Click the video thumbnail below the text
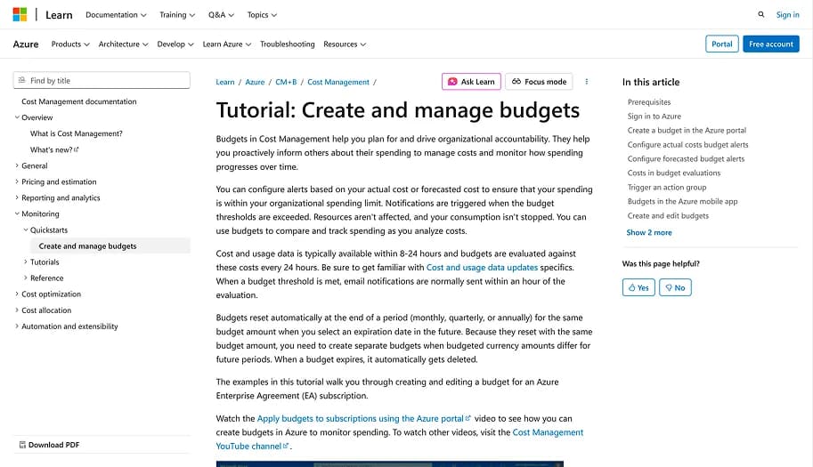813x467 pixels. 389,464
